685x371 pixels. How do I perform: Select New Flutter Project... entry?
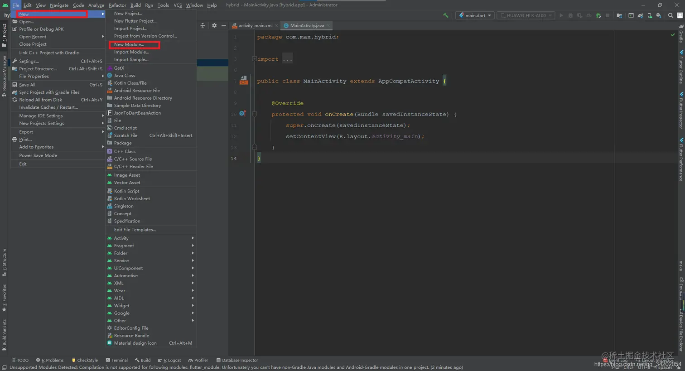pos(151,21)
